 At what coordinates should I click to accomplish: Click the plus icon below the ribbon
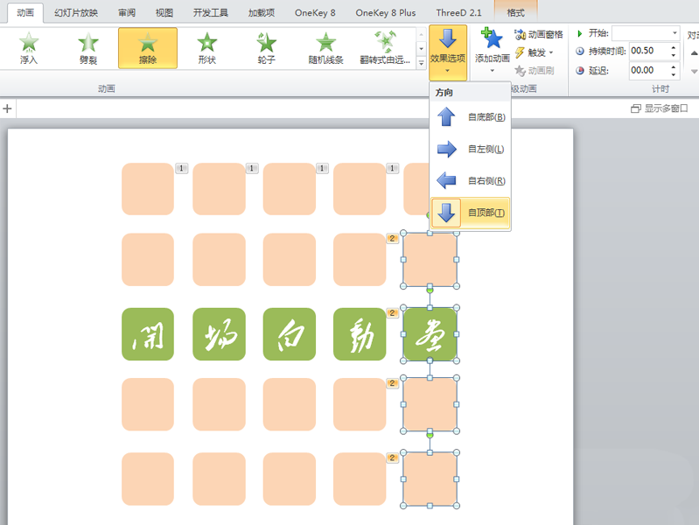(8, 108)
